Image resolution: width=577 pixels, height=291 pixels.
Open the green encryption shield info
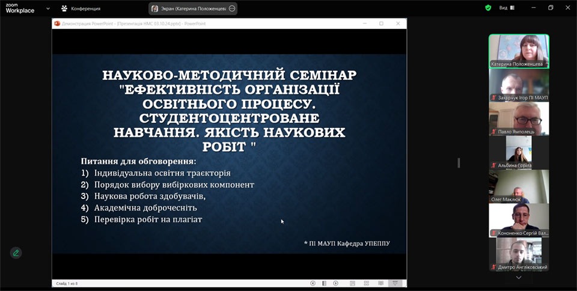point(488,8)
